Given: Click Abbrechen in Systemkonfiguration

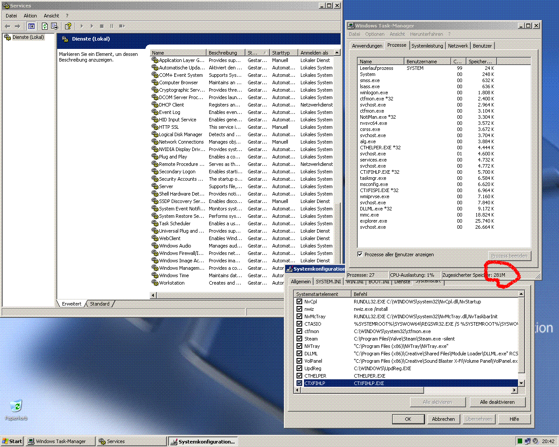Looking at the screenshot, I should click(443, 419).
